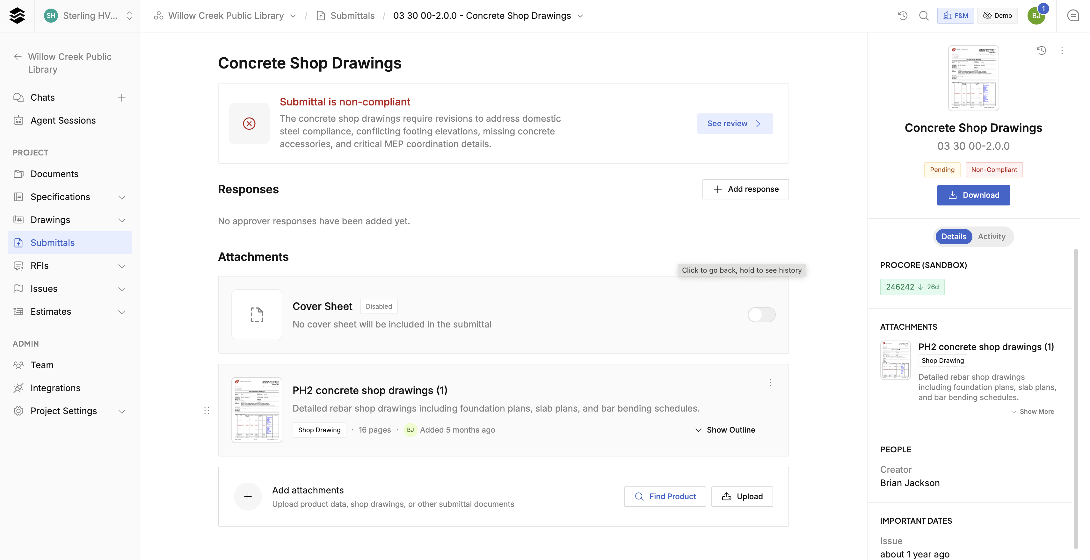The height and width of the screenshot is (560, 1090).
Task: Open right panel three-dot more menu
Action: click(x=1062, y=50)
